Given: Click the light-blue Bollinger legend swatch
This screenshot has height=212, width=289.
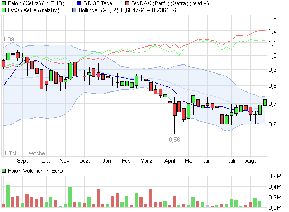Looking at the screenshot, I should (x=74, y=10).
